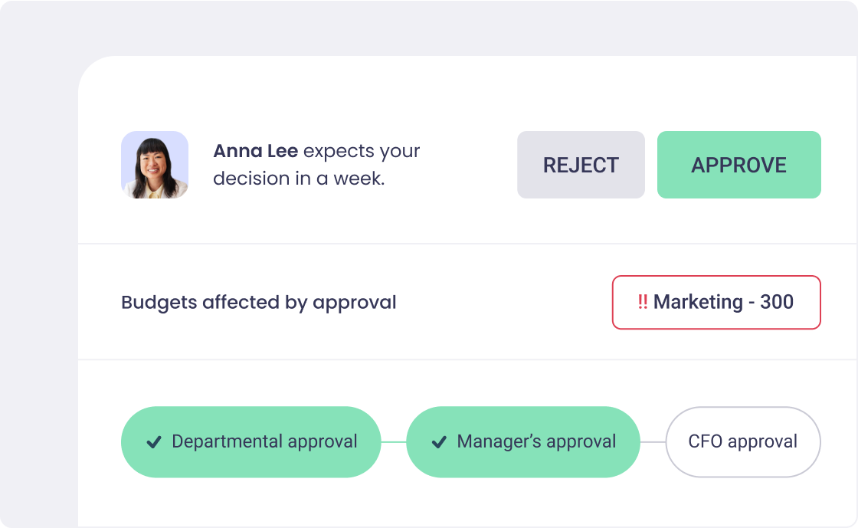858x528 pixels.
Task: Select the green Departmental approval pill
Action: [x=251, y=441]
